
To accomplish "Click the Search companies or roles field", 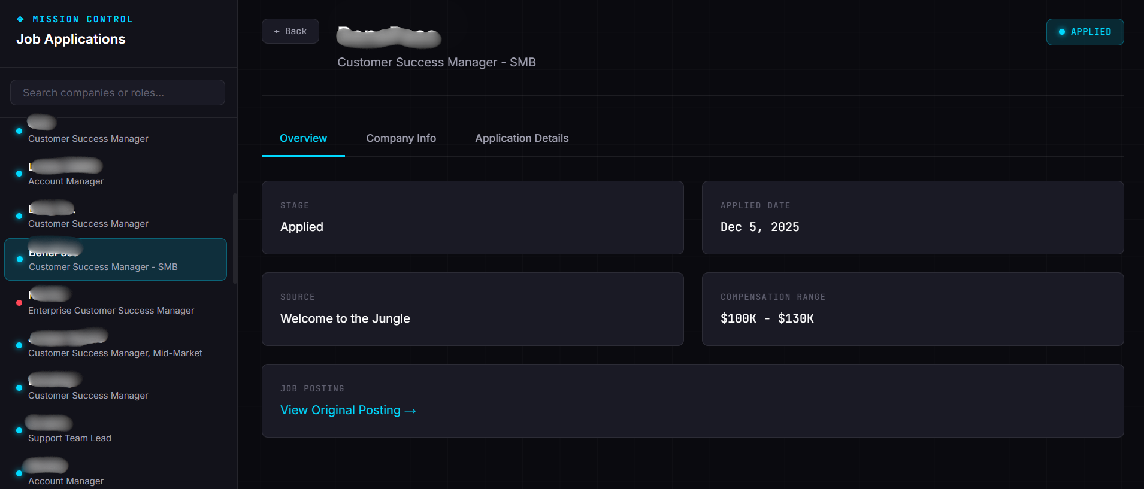I will click(117, 93).
